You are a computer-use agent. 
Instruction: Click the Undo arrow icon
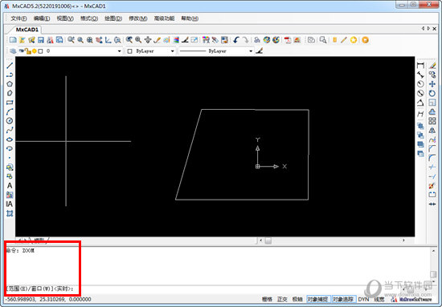(x=236, y=40)
